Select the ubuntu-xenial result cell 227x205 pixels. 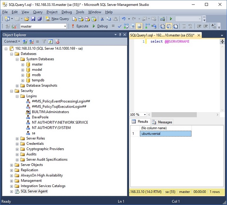coord(165,134)
